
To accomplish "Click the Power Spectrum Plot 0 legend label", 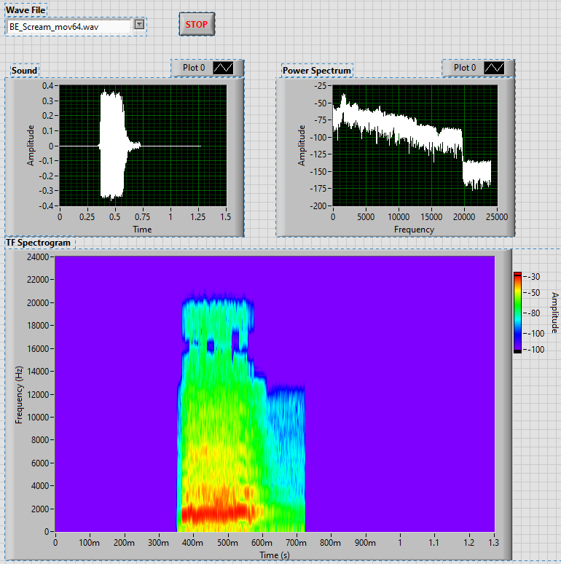I will 465,68.
